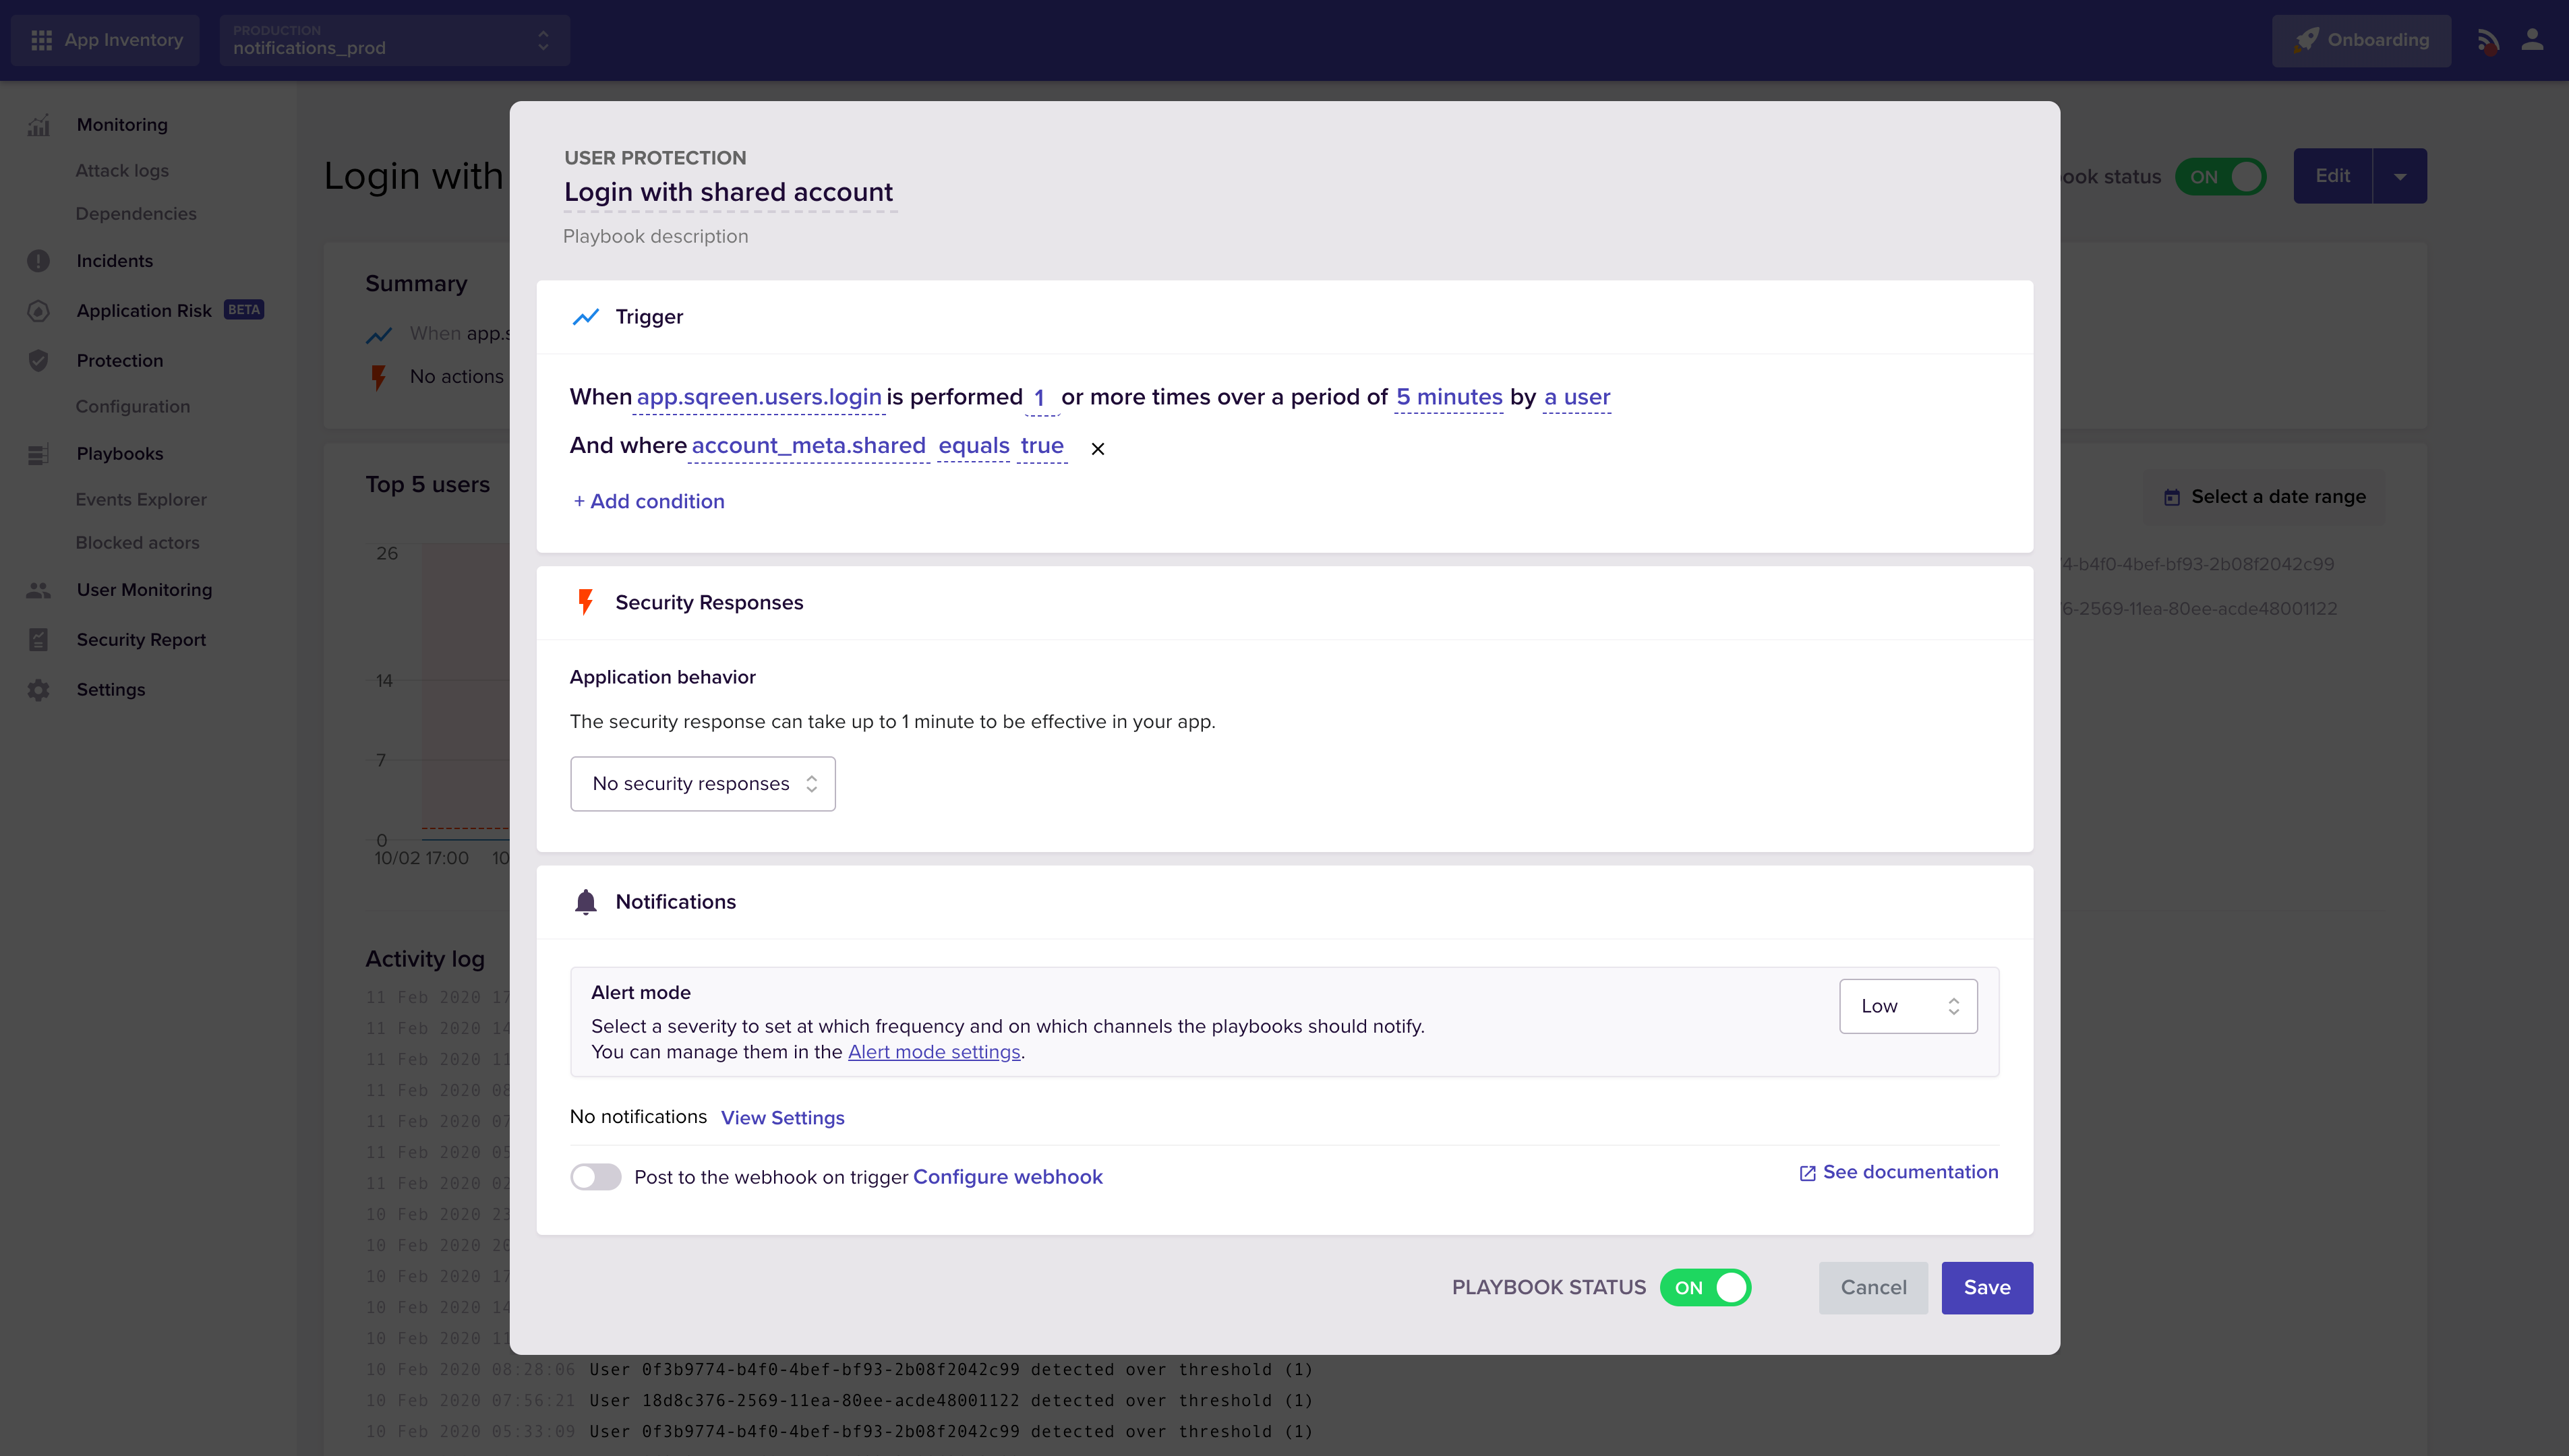Click the Settings gear icon in sidebar
This screenshot has width=2569, height=1456.
(x=38, y=690)
